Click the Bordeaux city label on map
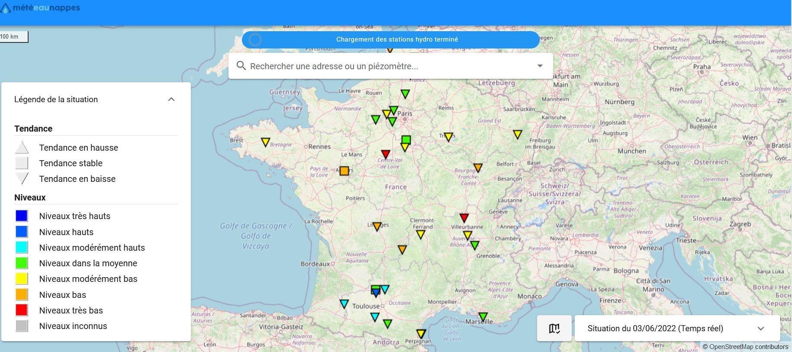 point(315,264)
